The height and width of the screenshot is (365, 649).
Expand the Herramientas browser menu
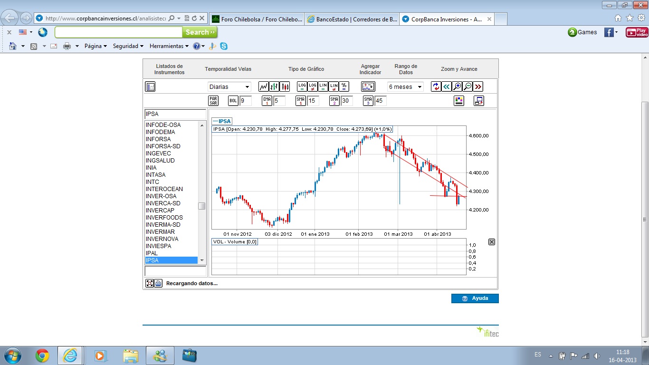pyautogui.click(x=170, y=46)
